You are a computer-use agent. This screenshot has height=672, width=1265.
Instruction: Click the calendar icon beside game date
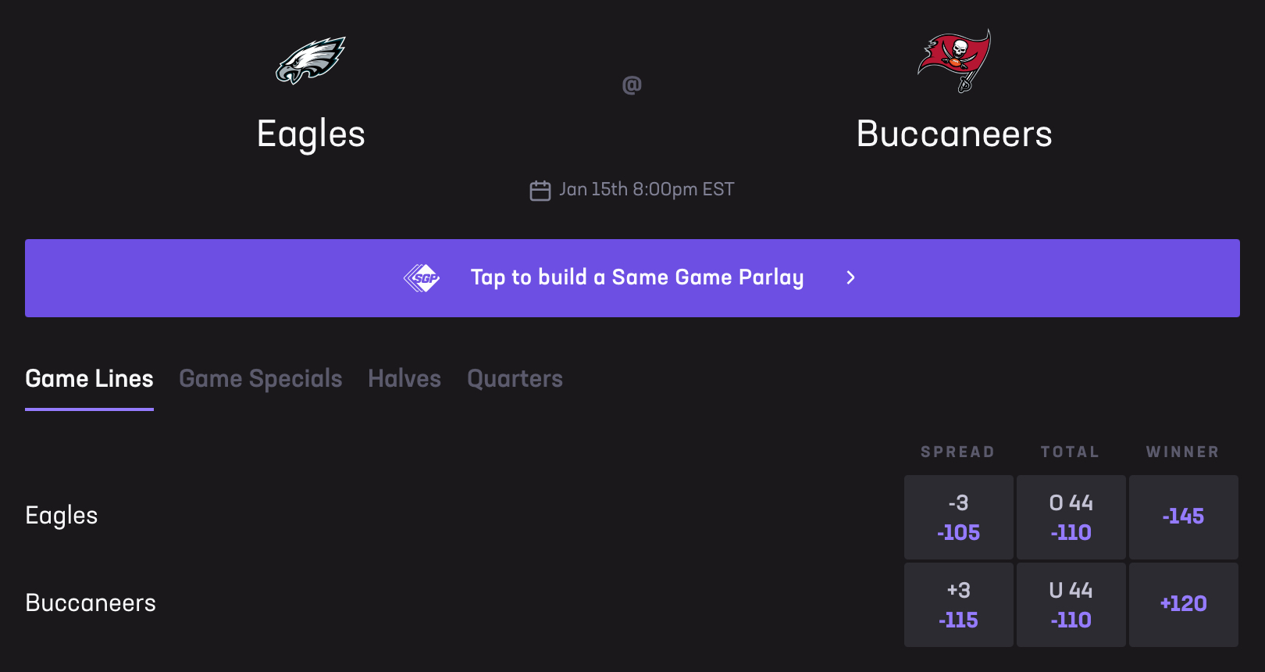(540, 190)
